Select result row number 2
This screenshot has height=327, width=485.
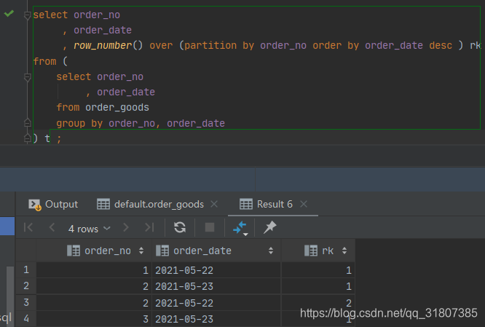coord(26,286)
